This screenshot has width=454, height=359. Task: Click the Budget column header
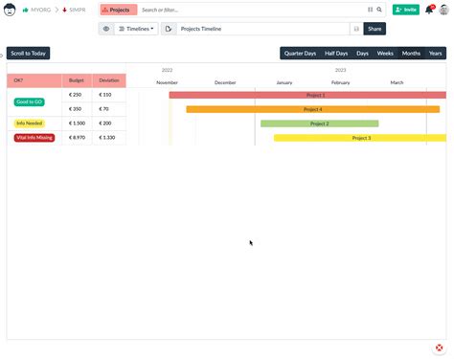tap(77, 80)
